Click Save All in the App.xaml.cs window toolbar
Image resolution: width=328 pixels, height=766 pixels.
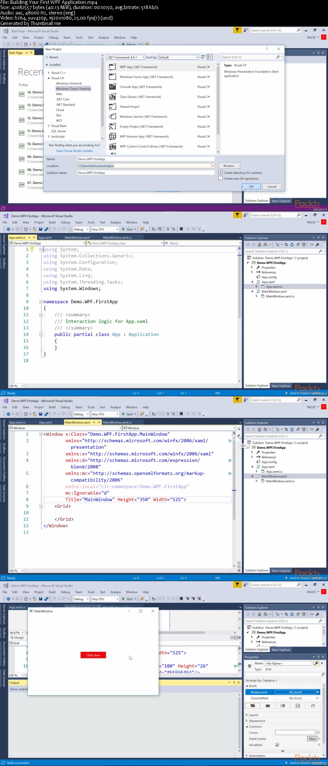(46, 229)
